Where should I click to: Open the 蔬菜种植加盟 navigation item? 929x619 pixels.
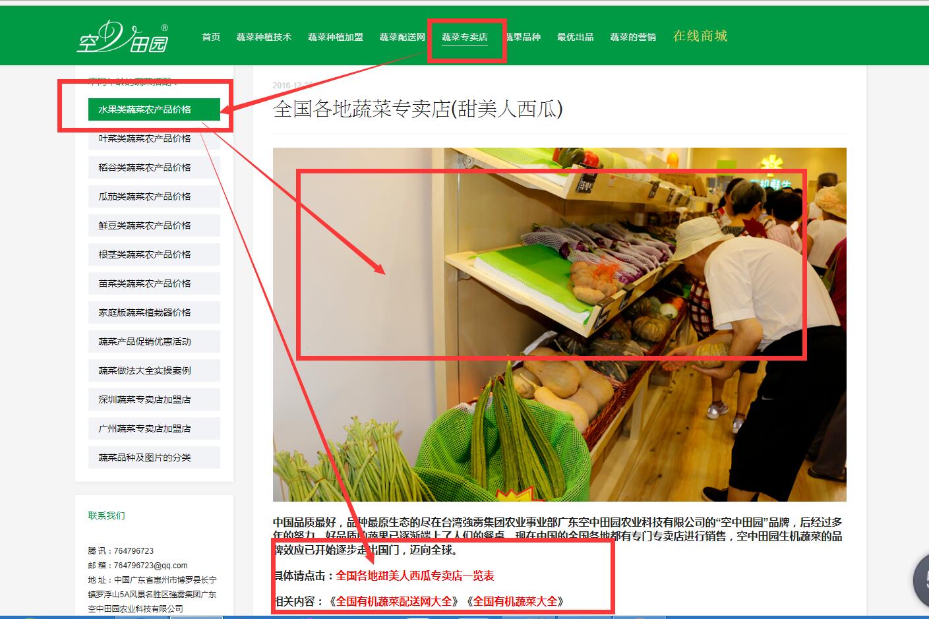pos(335,37)
